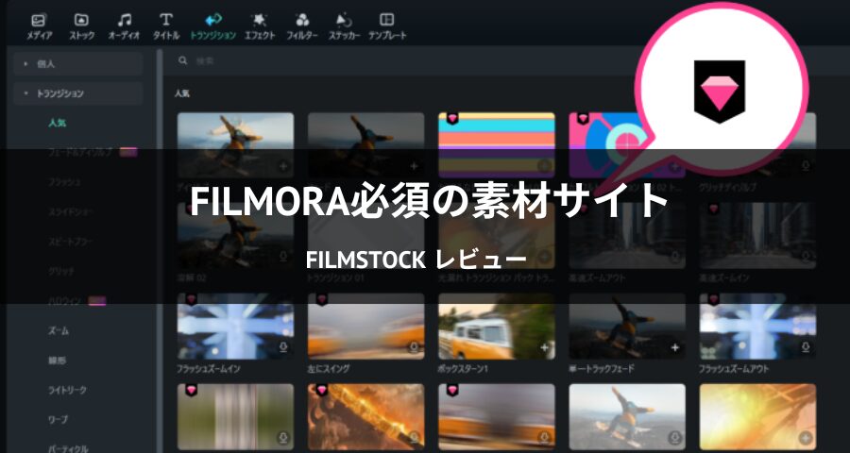Download the fire streak transition thumbnail
Viewport: 850px width, 453px height.
[414, 437]
